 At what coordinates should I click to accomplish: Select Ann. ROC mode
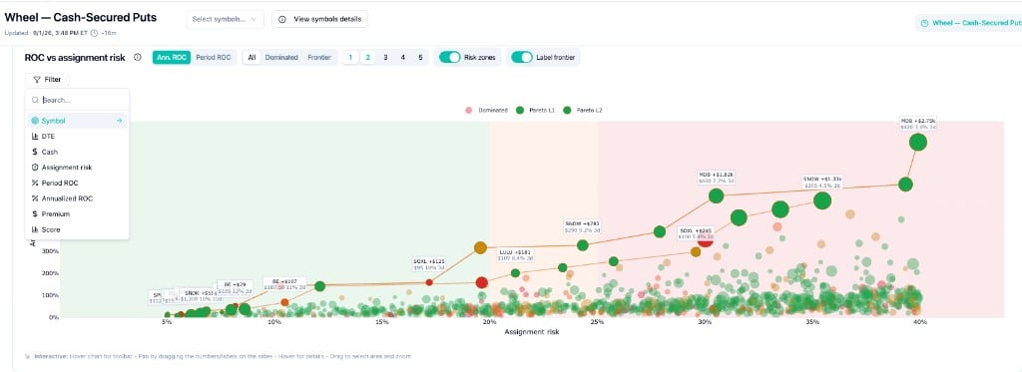pyautogui.click(x=172, y=57)
